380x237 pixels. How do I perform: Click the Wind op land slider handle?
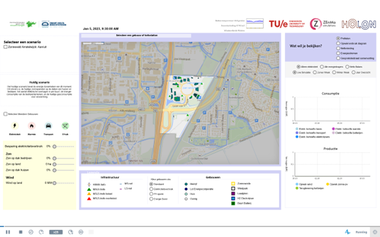(55, 183)
